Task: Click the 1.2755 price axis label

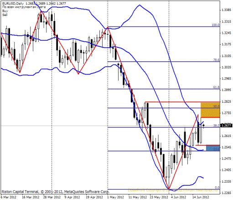Action: pyautogui.click(x=226, y=113)
